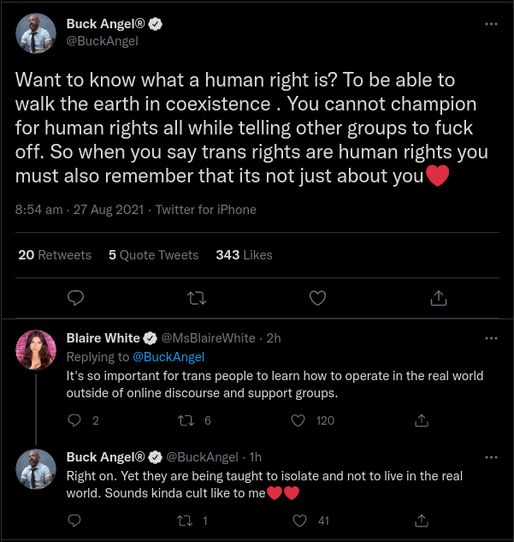Viewport: 514px width, 542px height.
Task: Like Buck Angel's reply with 41 likes
Action: (299, 521)
